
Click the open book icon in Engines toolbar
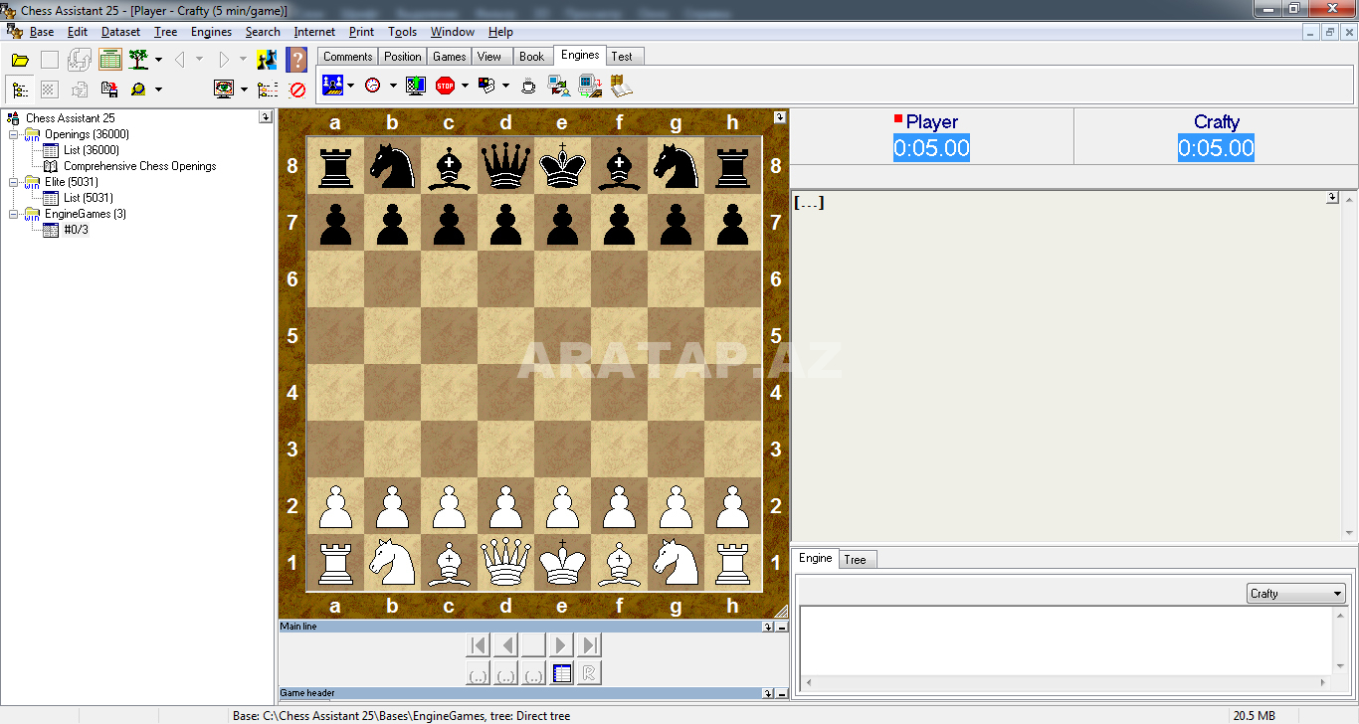pos(621,86)
